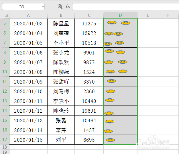The image size is (179, 154).
Task: Select column E header
Action: click(x=147, y=15)
